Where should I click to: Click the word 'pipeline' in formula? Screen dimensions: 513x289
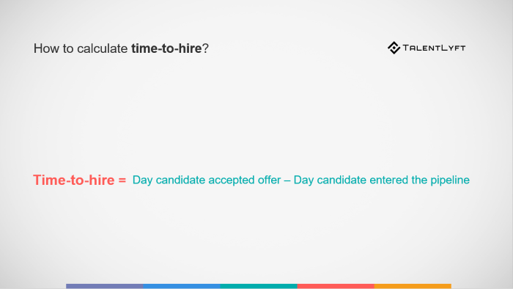(450, 180)
